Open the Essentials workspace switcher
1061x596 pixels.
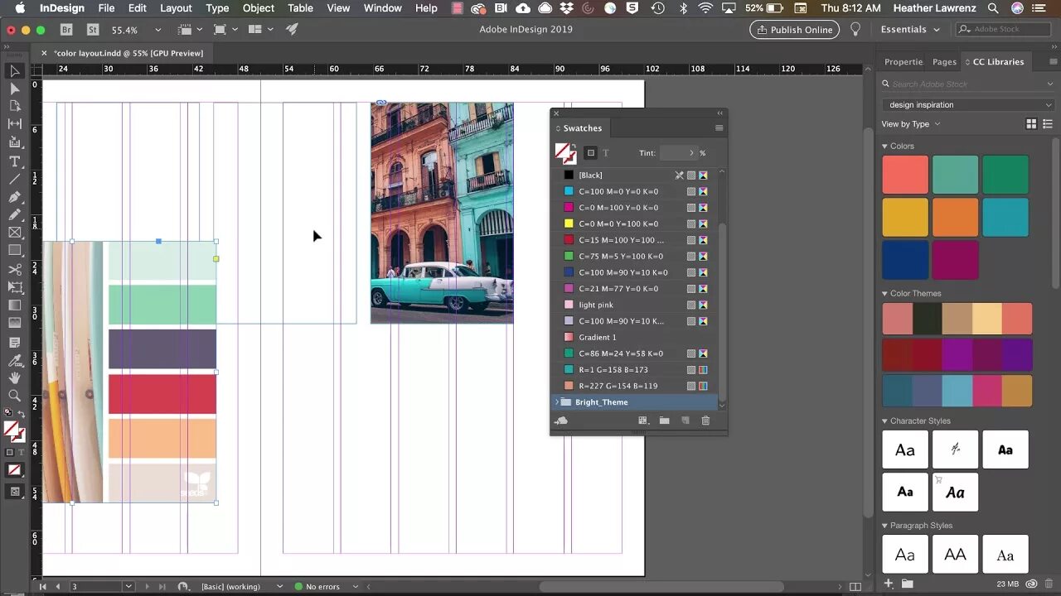(x=910, y=30)
